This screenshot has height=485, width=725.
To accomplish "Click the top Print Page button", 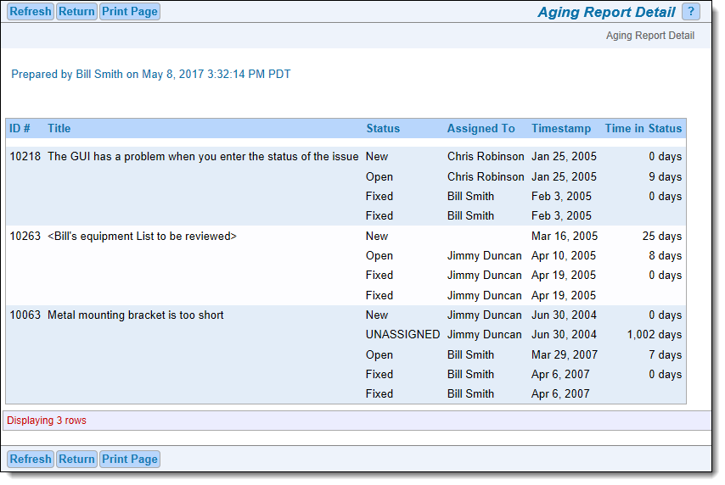I will (x=130, y=12).
